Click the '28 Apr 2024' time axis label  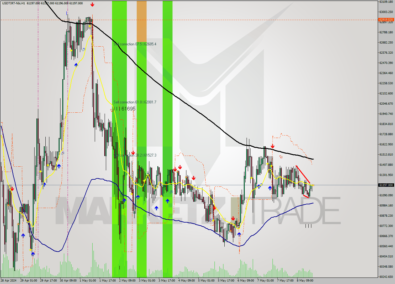pyautogui.click(x=9, y=281)
